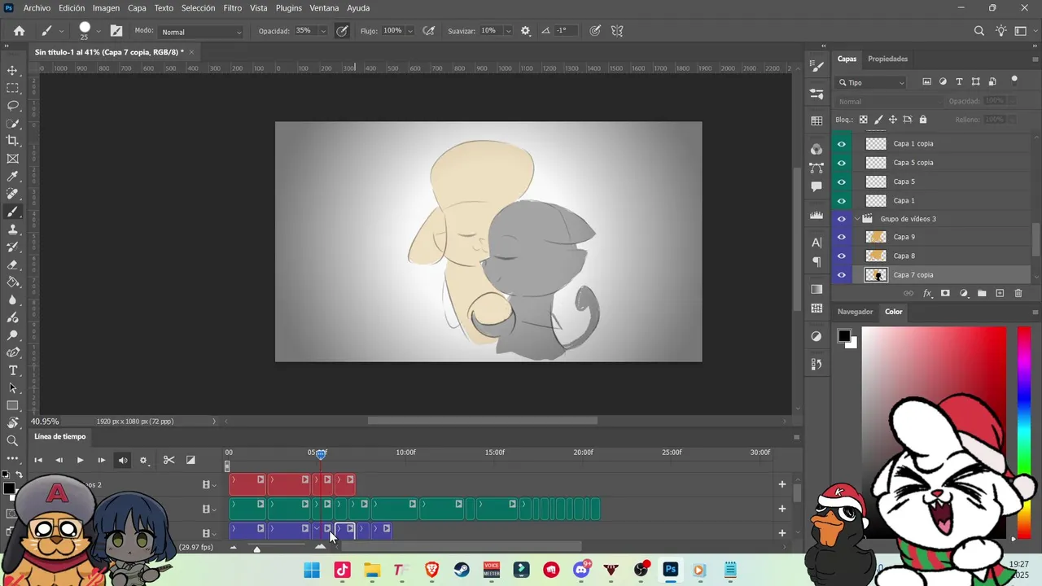Delete the selected layer
This screenshot has height=586, width=1042.
(x=1018, y=293)
